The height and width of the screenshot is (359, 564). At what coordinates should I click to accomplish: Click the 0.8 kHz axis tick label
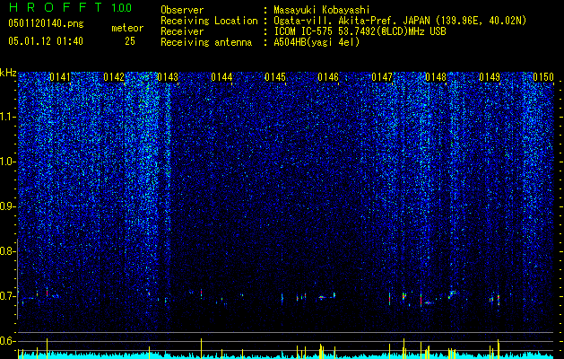pyautogui.click(x=8, y=251)
